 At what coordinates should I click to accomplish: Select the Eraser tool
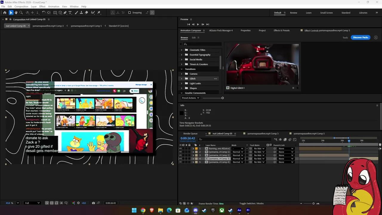point(87,13)
